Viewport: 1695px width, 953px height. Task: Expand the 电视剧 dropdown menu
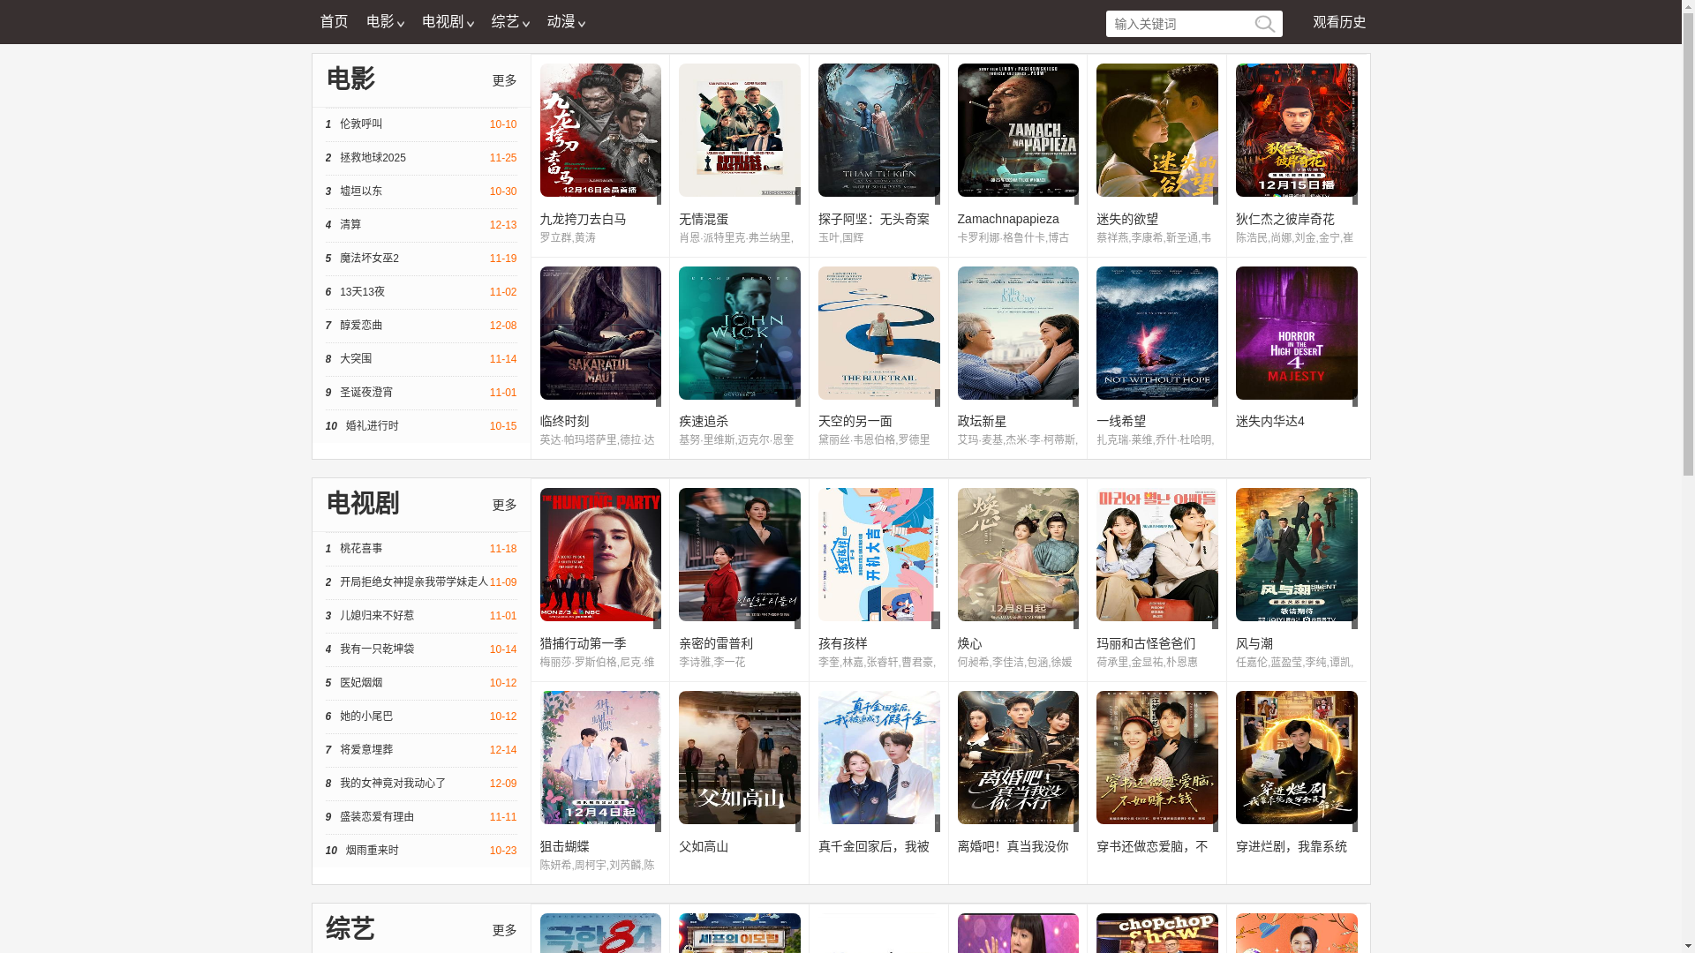click(x=448, y=22)
